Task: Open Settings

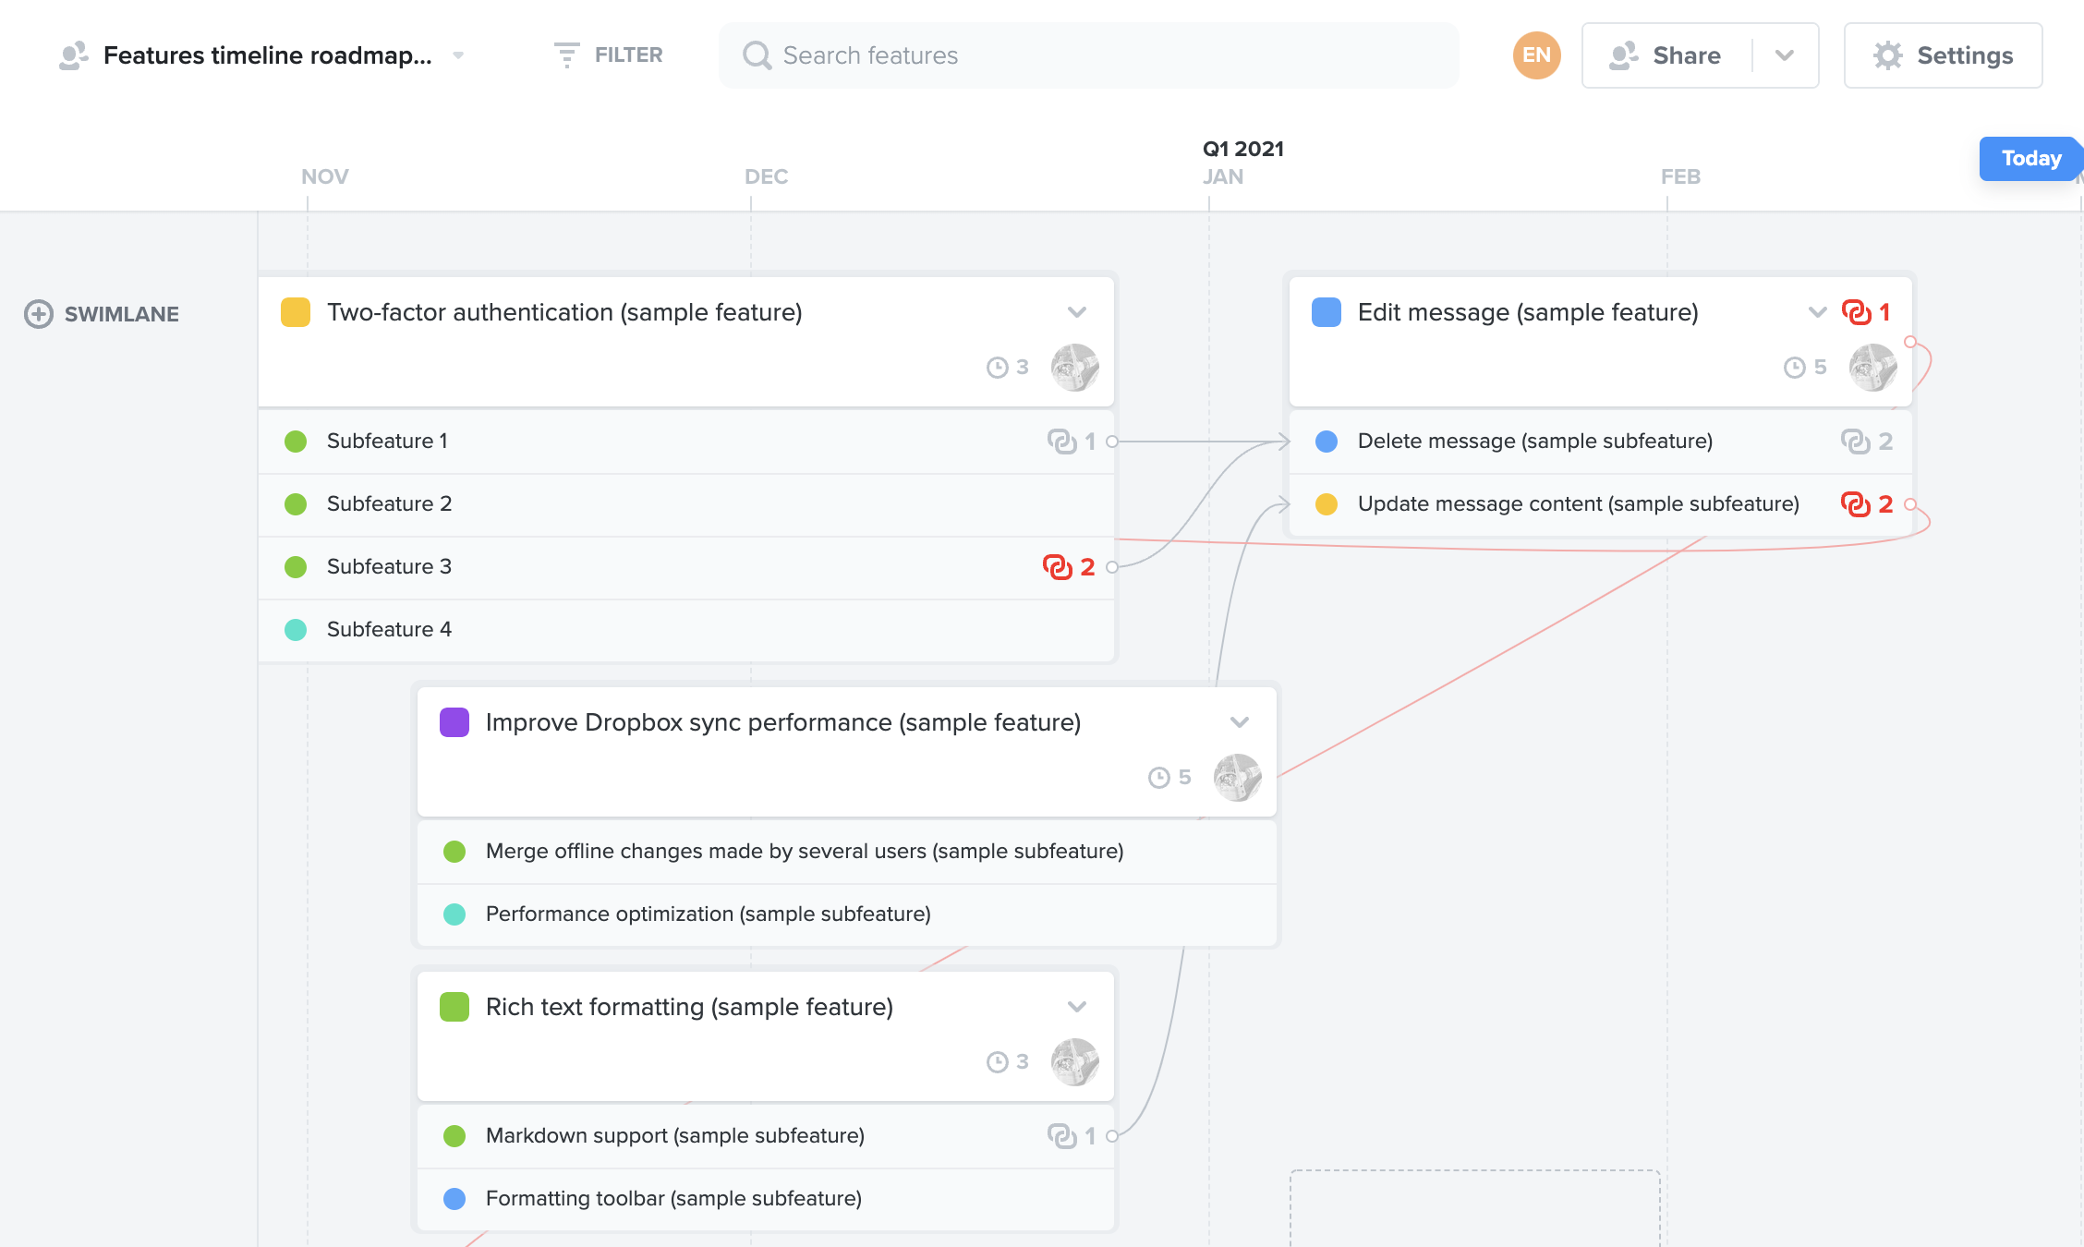Action: [x=1943, y=55]
